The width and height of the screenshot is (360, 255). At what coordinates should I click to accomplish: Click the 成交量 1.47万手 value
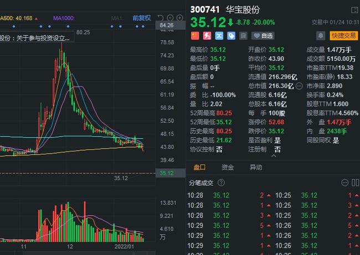(x=339, y=50)
